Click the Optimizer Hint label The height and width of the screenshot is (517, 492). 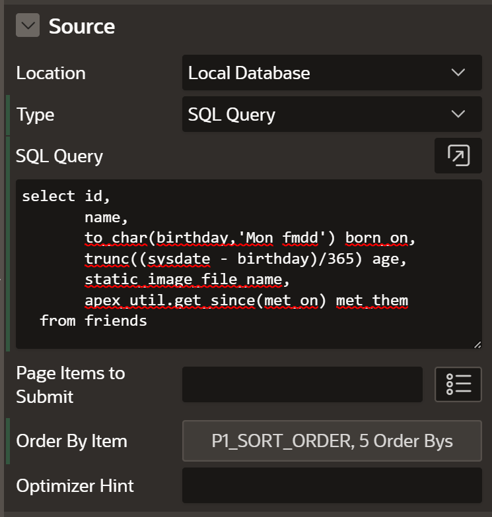pos(75,486)
